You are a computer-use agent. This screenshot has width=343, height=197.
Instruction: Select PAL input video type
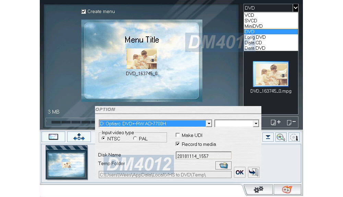tap(135, 138)
